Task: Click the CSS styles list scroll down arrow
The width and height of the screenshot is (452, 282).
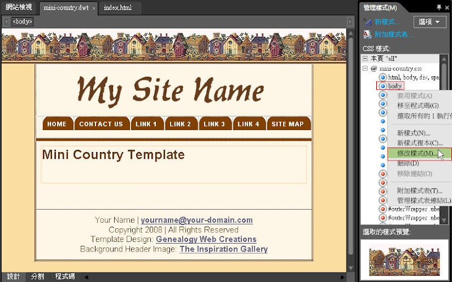Action: (444, 220)
